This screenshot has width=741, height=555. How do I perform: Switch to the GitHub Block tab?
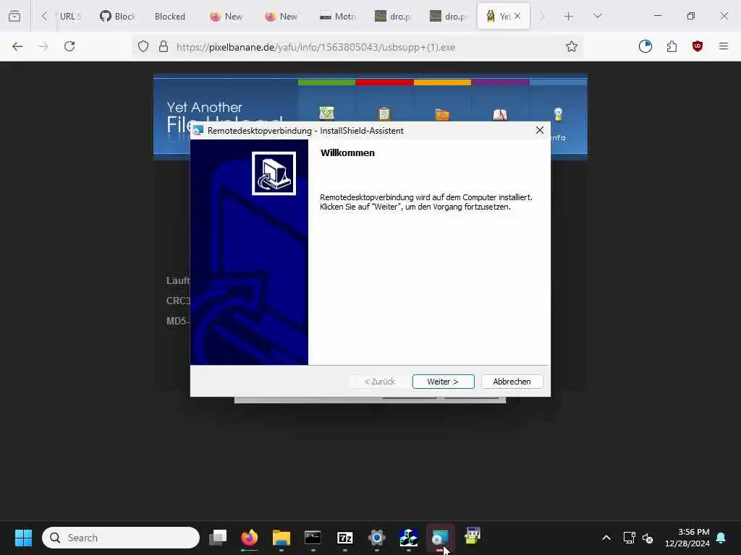tap(117, 17)
